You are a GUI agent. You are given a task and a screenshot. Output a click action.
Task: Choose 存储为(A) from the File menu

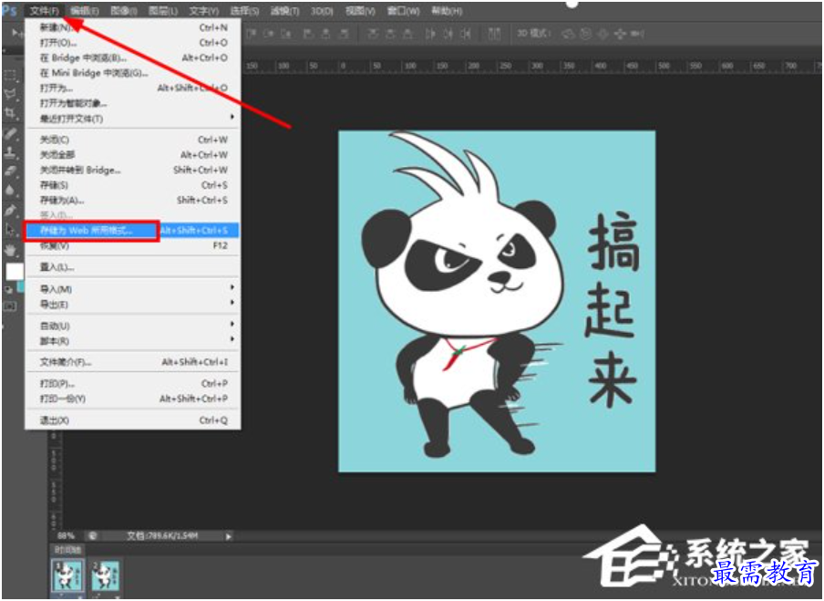[x=131, y=200]
